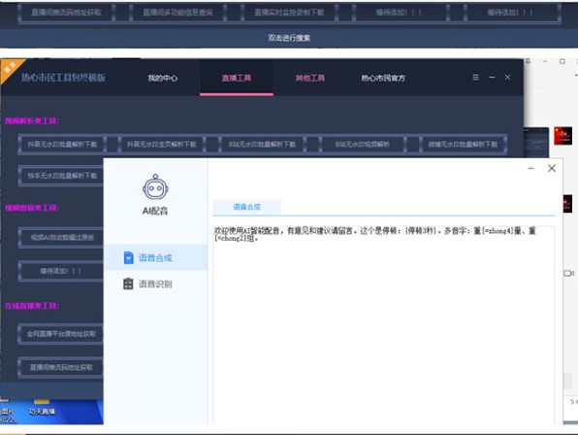Minimize the 热心市民工具包 window
Image resolution: width=578 pixels, height=435 pixels.
pos(492,77)
